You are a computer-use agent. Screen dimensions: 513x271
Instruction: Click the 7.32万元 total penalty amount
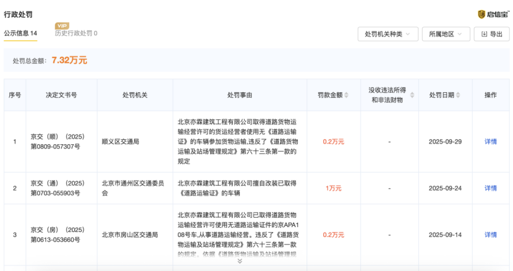click(69, 61)
